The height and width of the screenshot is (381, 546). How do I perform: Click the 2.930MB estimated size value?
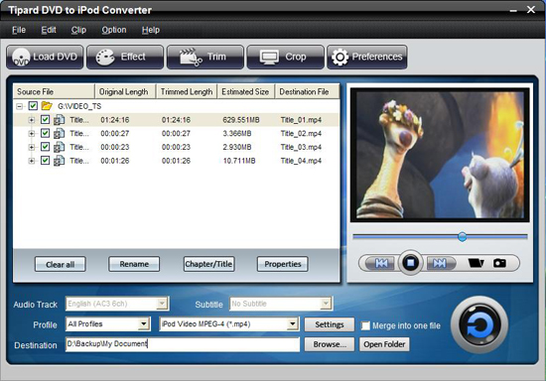[x=237, y=147]
